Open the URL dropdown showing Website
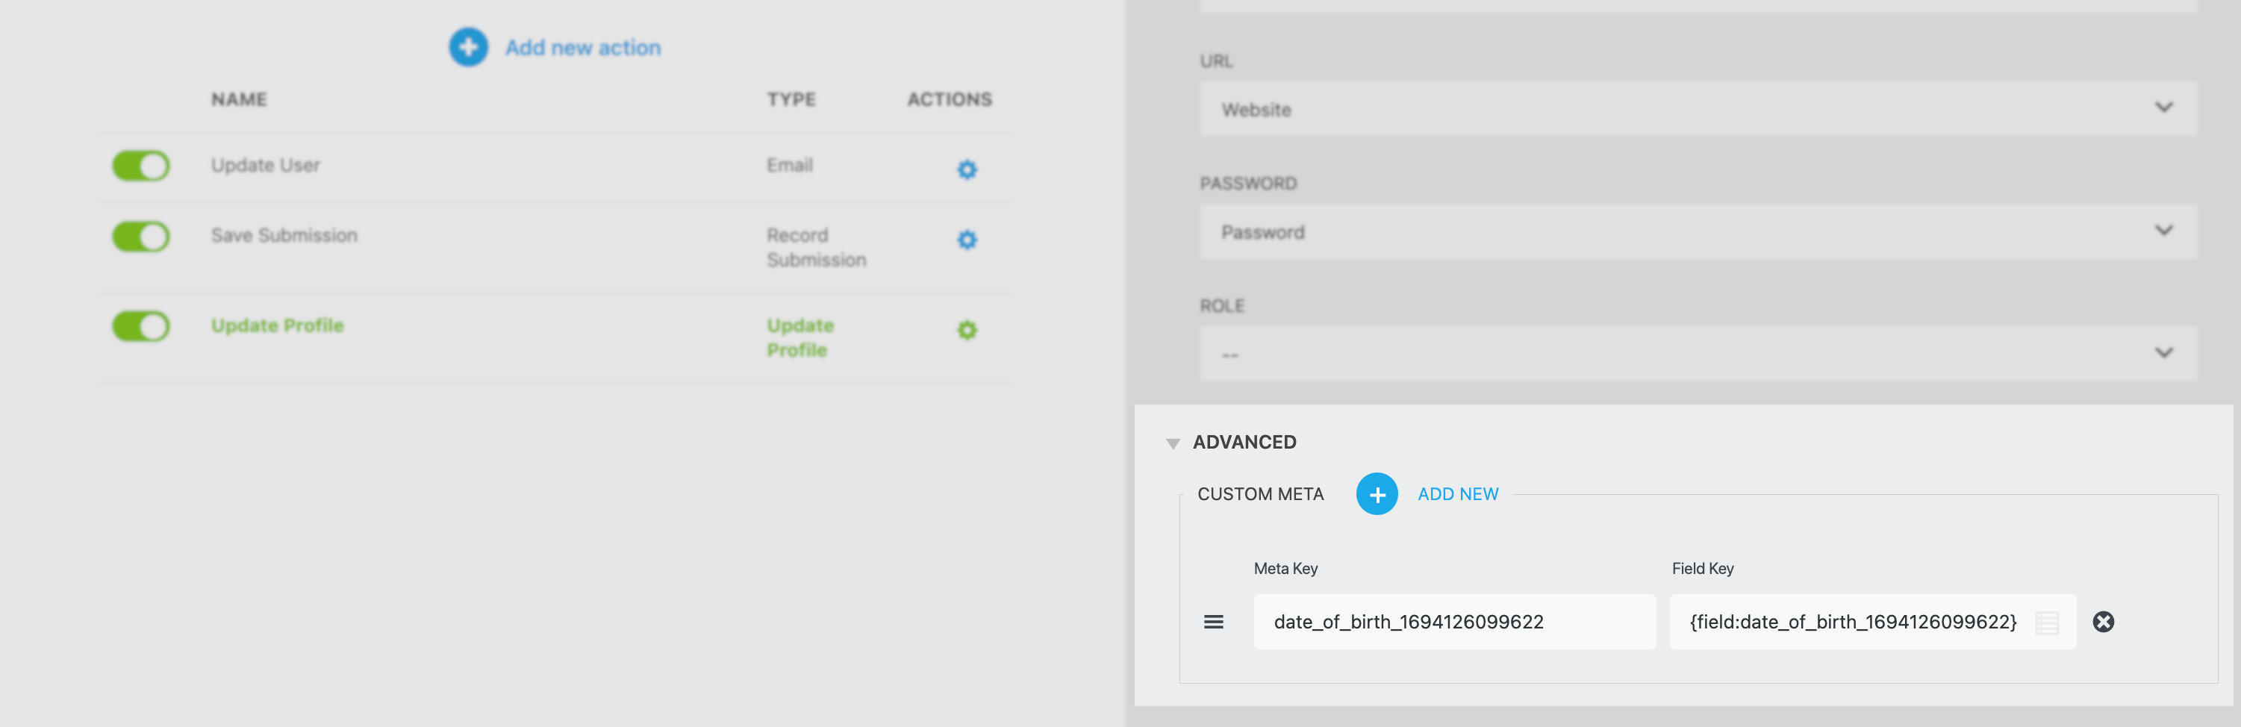The height and width of the screenshot is (727, 2241). pyautogui.click(x=1696, y=109)
